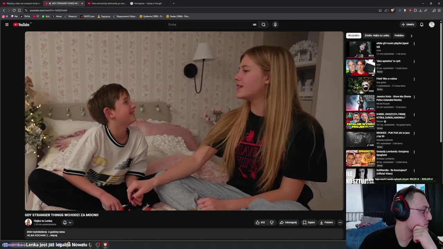The image size is (443, 249).
Task: Open more actions menu beside Pobierz
Action: (340, 222)
